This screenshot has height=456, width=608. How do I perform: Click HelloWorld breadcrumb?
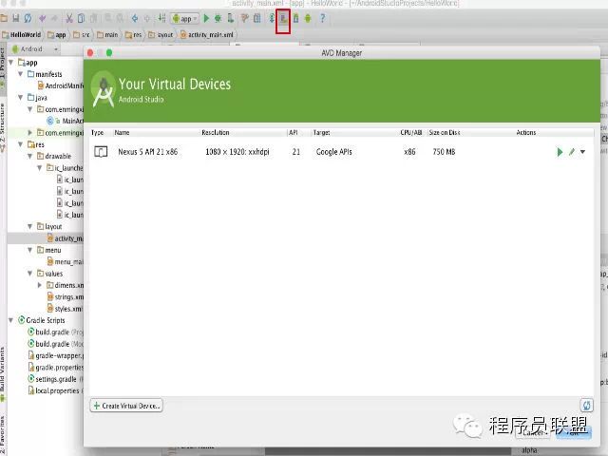tap(22, 35)
